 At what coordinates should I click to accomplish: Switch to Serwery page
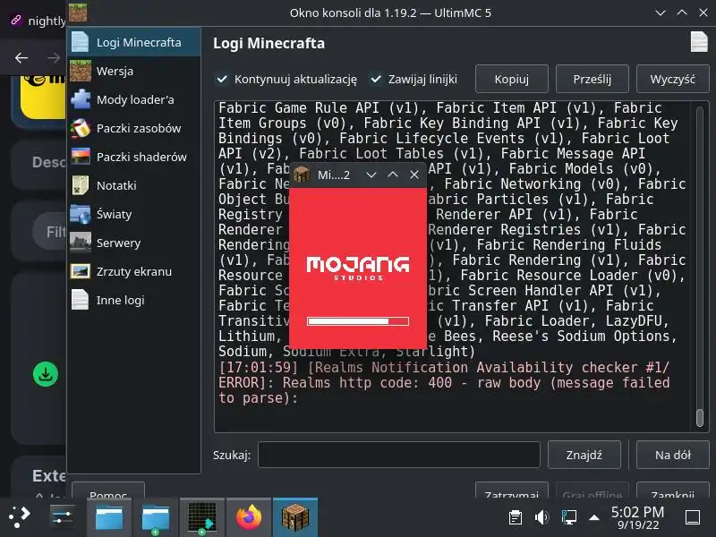coord(133,243)
